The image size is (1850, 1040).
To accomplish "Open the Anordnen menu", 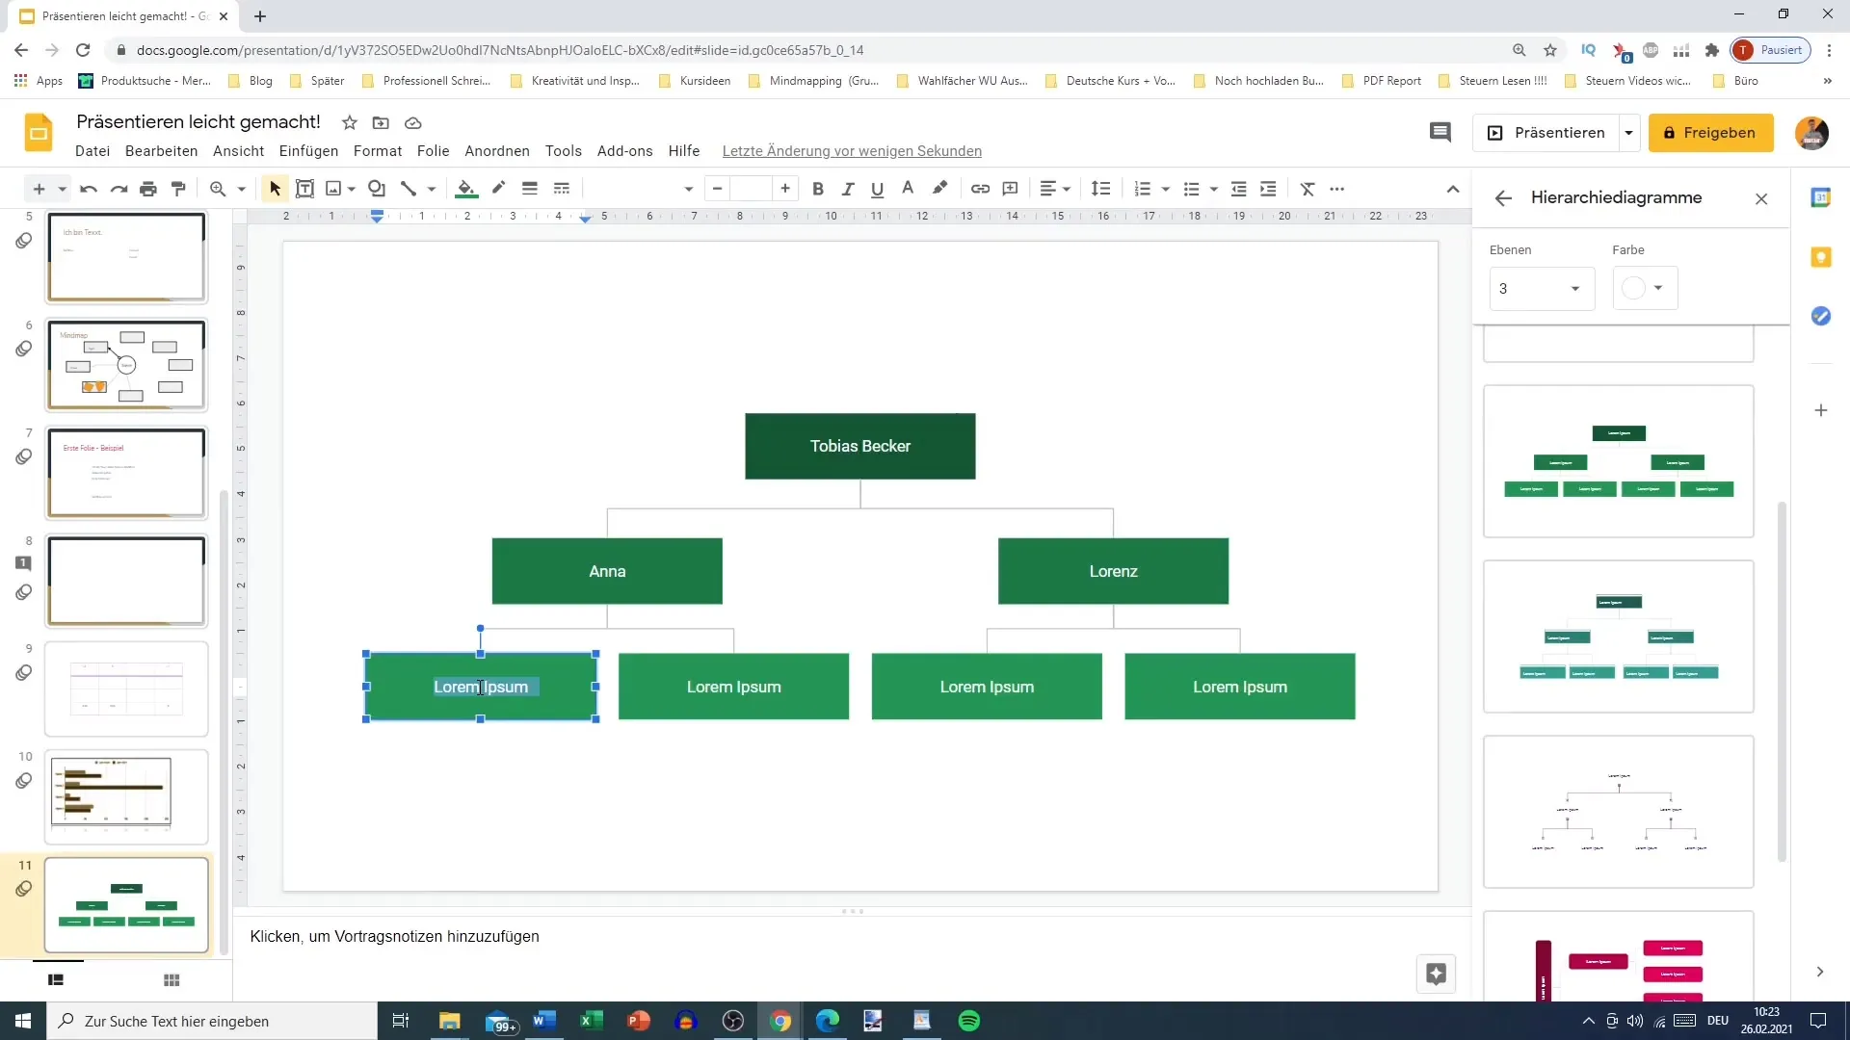I will pyautogui.click(x=497, y=151).
